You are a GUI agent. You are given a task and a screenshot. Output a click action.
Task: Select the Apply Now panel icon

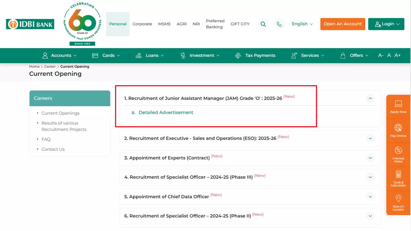coord(398,106)
